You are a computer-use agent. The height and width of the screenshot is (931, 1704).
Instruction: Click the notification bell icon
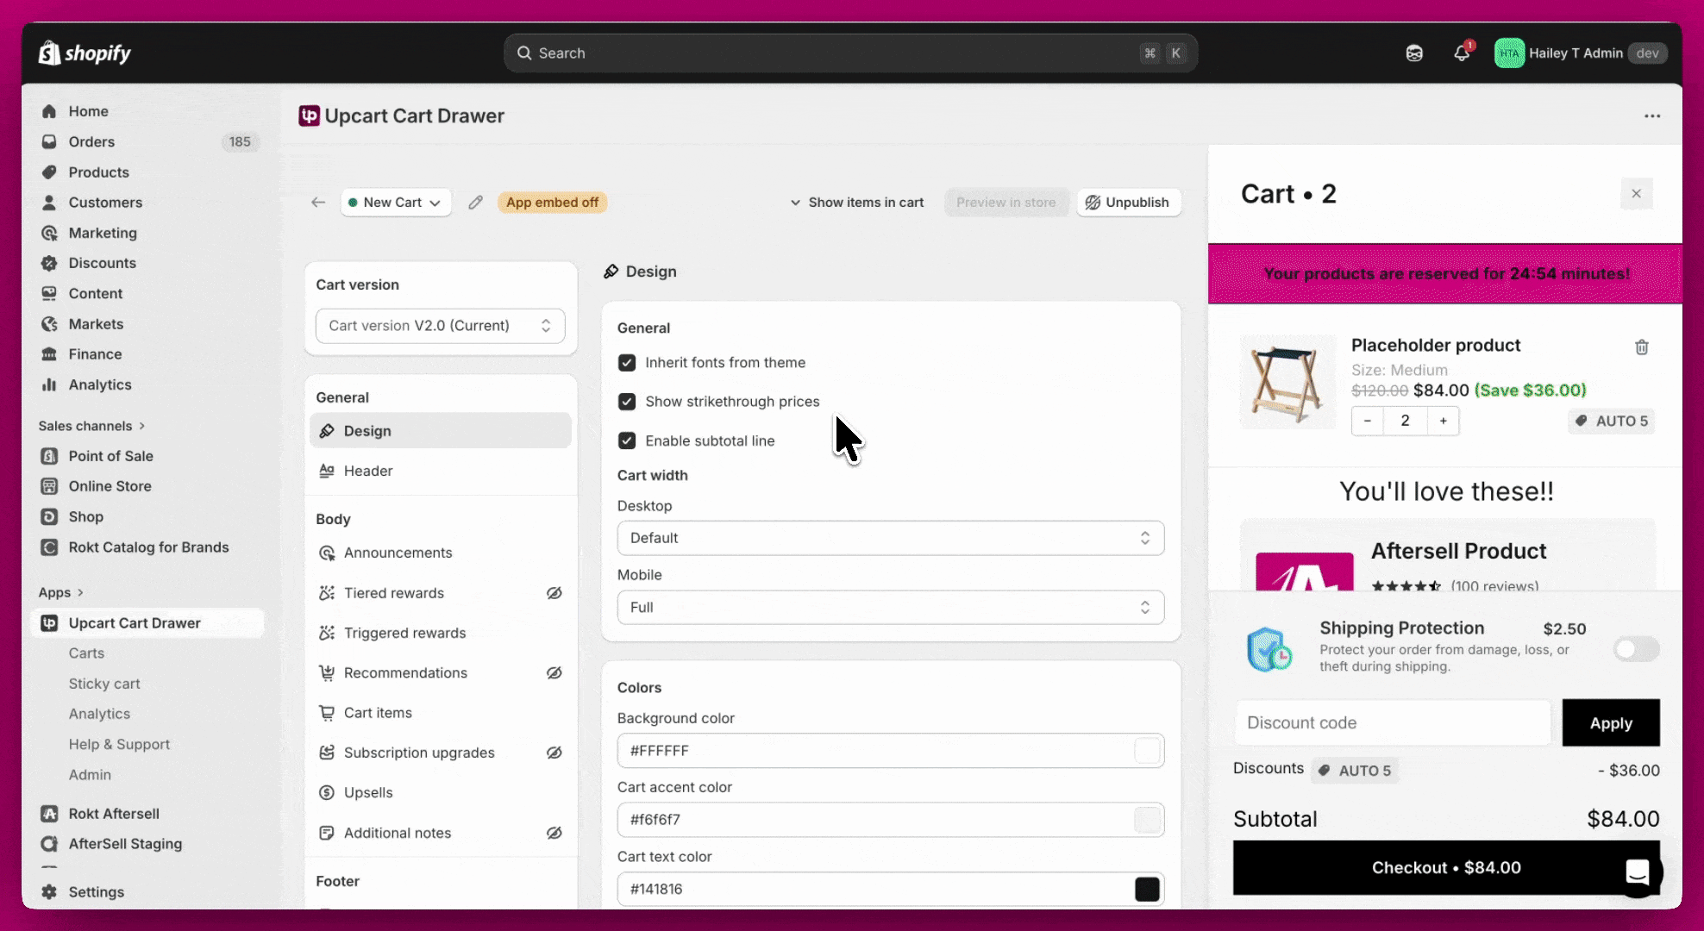(x=1462, y=53)
